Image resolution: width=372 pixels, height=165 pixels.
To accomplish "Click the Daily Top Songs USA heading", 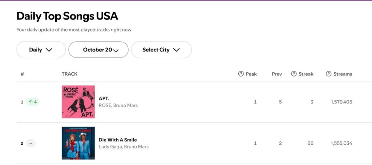I will [67, 16].
